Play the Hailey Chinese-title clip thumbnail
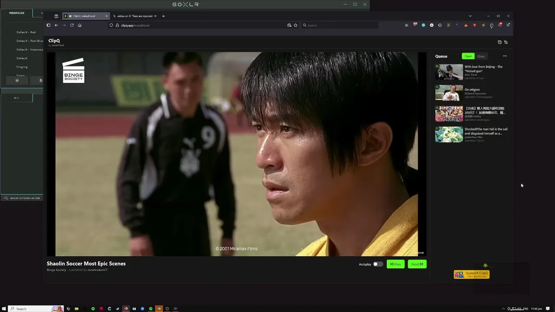Image resolution: width=555 pixels, height=312 pixels. click(449, 114)
